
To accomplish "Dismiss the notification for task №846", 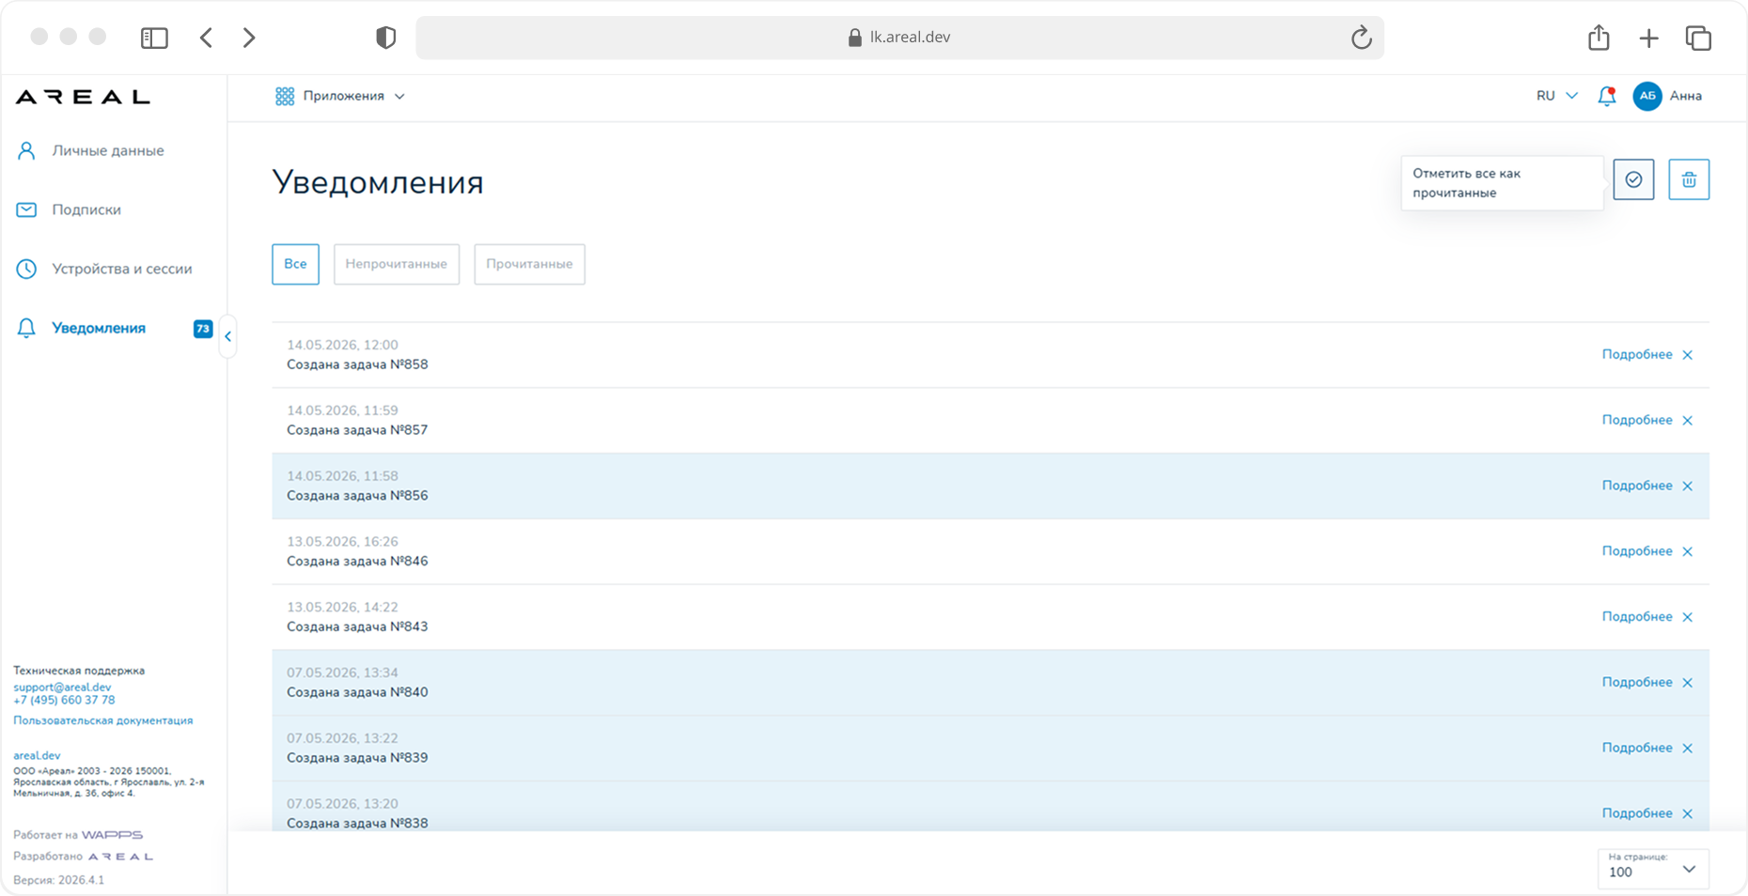I will click(1687, 551).
